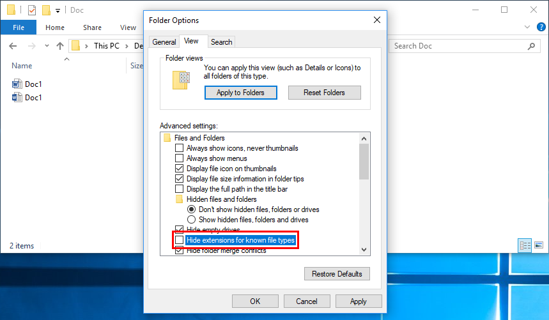The width and height of the screenshot is (549, 320).
Task: Click the magnifier icon in the search box
Action: [x=531, y=46]
